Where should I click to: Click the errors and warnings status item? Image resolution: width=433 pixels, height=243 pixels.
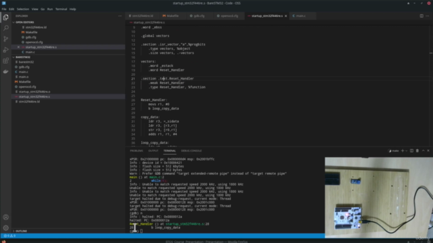pyautogui.click(x=9, y=236)
